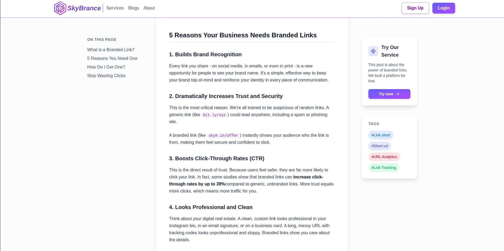This screenshot has width=504, height=251.
Task: Click the bit.ly/xyz inline code snippet
Action: click(214, 115)
